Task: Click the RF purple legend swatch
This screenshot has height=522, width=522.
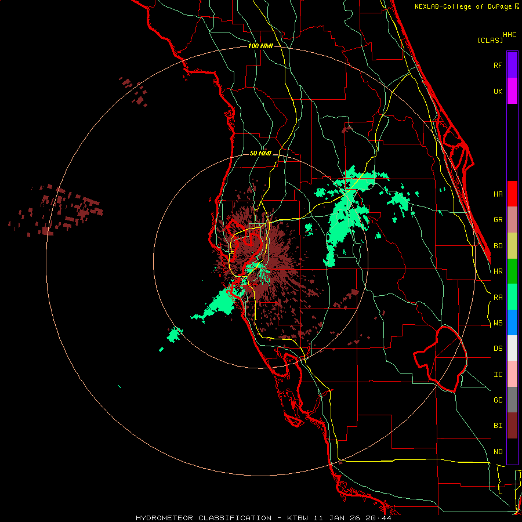Action: click(512, 64)
